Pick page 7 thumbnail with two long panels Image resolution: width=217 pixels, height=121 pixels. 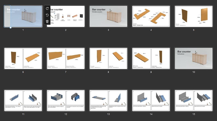66,58
